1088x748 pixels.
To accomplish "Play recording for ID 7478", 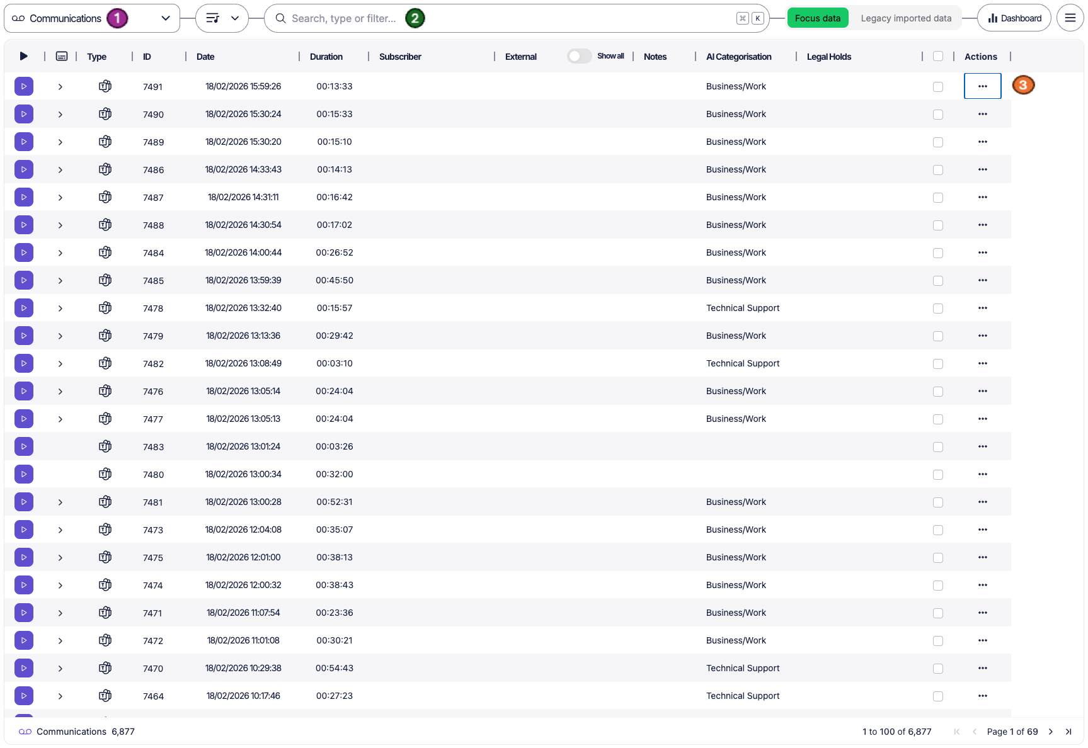I will [x=24, y=308].
